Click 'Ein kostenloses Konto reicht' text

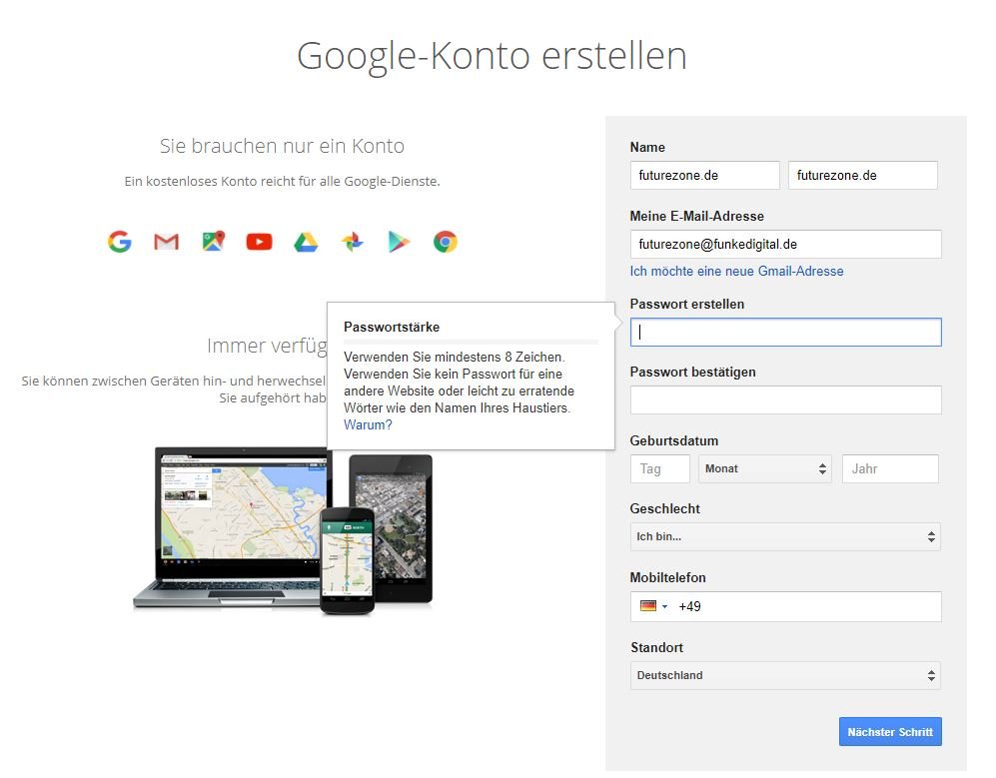point(282,182)
